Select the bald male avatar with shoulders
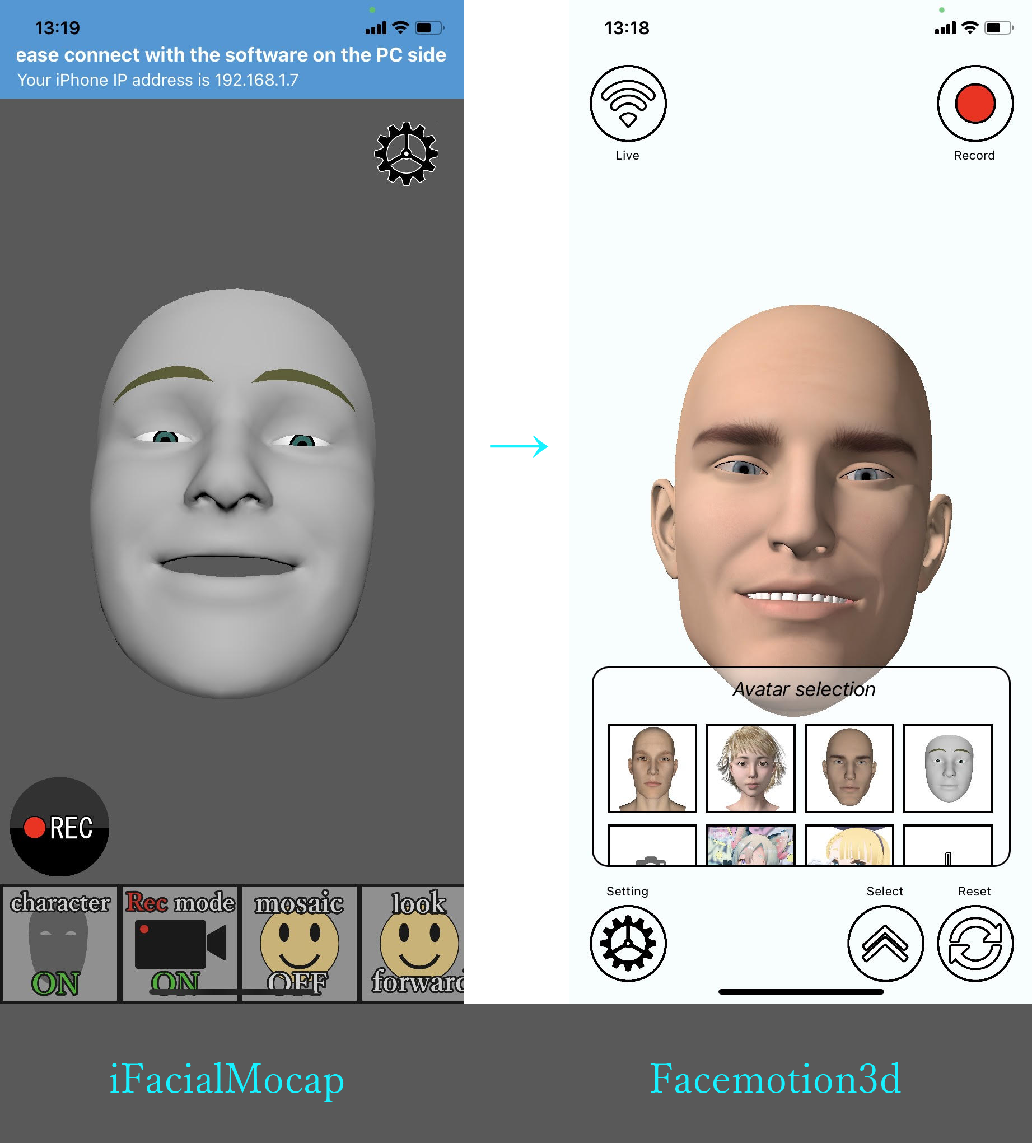The height and width of the screenshot is (1143, 1032). [652, 768]
